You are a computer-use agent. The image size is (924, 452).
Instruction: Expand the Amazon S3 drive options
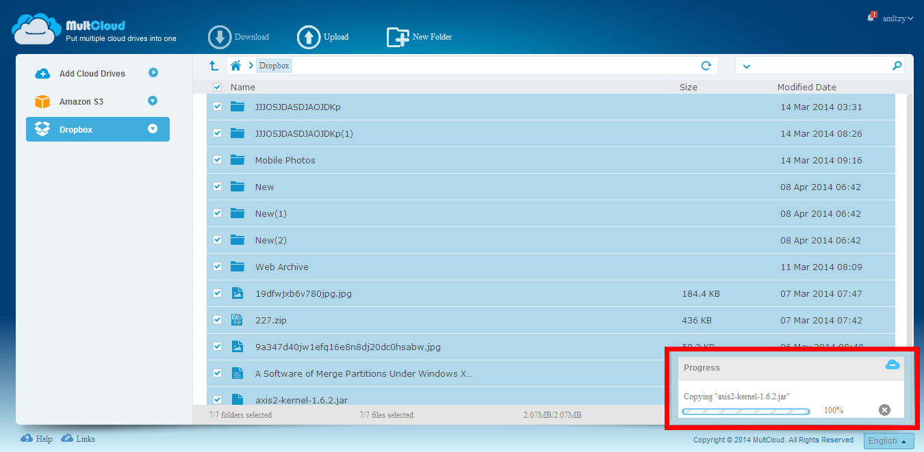(153, 101)
